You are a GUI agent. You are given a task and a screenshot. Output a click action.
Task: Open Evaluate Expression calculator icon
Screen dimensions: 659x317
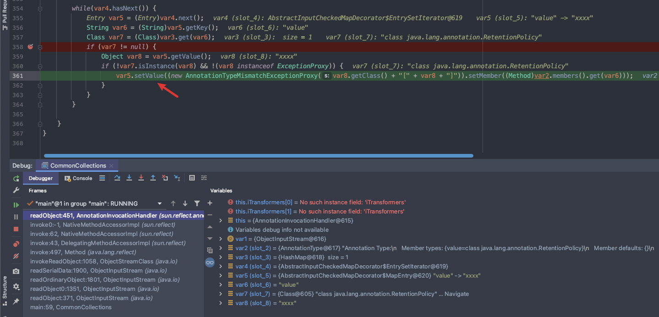192,178
